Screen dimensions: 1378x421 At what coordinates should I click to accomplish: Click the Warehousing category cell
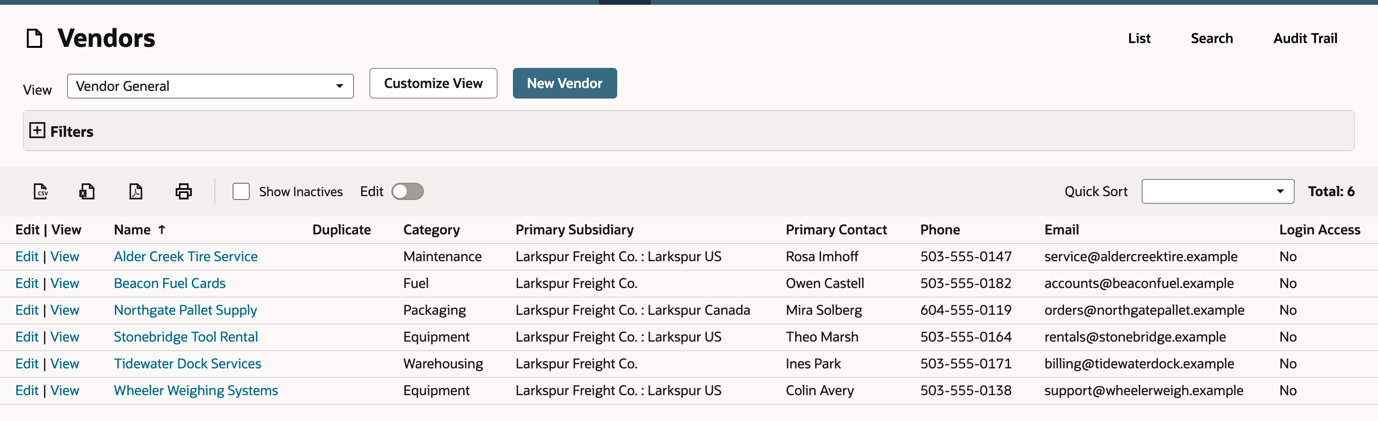click(x=443, y=364)
